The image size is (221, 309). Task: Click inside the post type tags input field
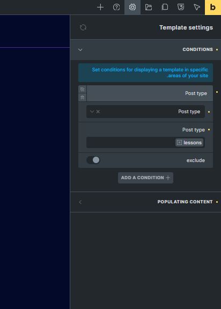[x=131, y=143]
